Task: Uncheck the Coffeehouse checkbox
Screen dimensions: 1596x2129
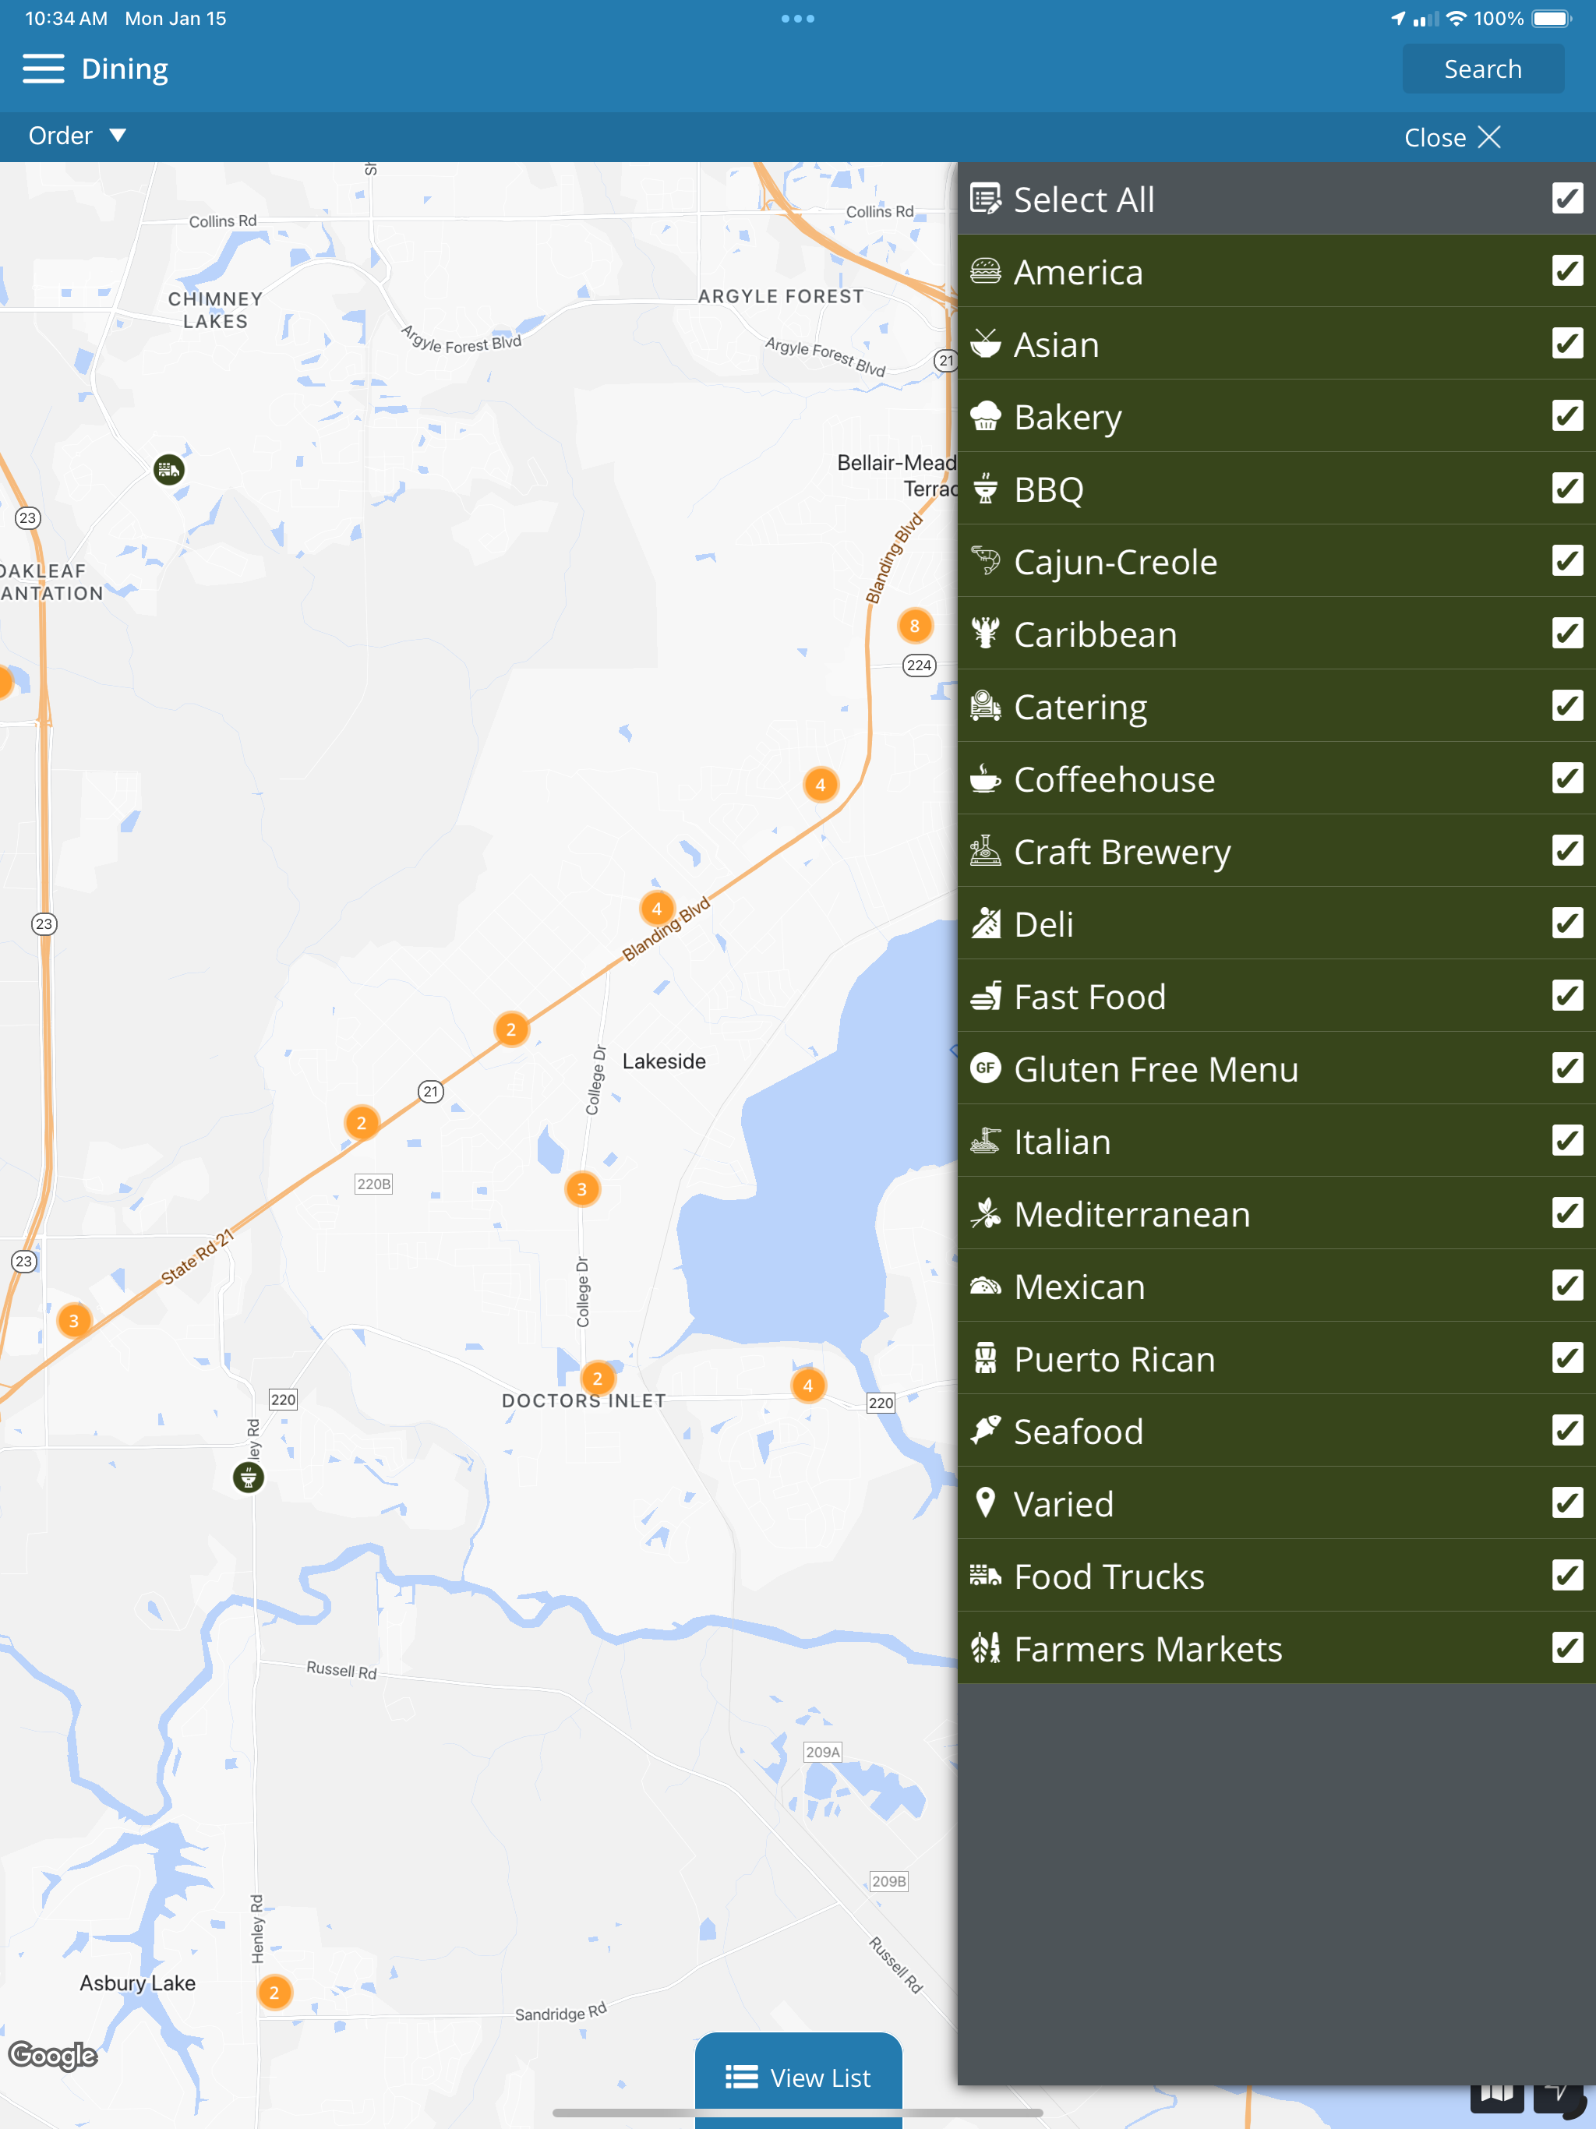Action: point(1567,779)
